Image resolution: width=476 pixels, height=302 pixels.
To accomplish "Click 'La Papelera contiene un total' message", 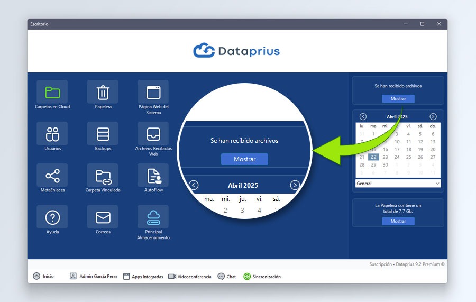I will click(x=398, y=208).
